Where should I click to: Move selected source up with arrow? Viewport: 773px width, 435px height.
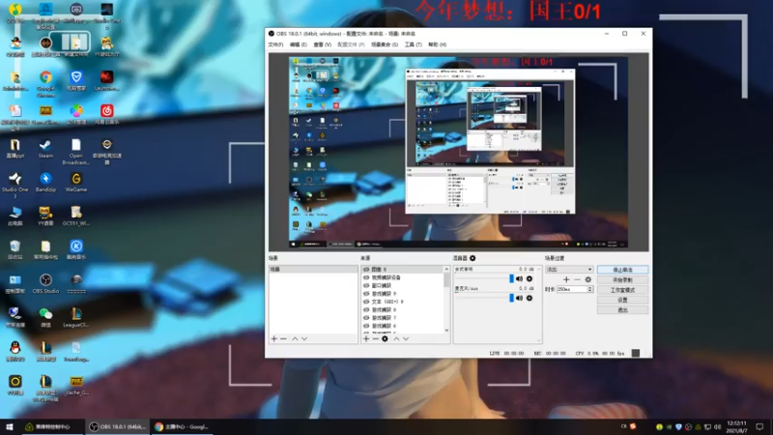pyautogui.click(x=396, y=339)
